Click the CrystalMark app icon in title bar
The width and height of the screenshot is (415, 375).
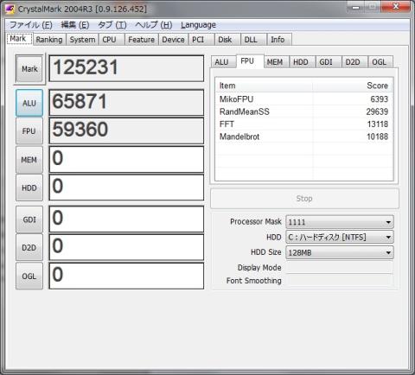(x=10, y=9)
